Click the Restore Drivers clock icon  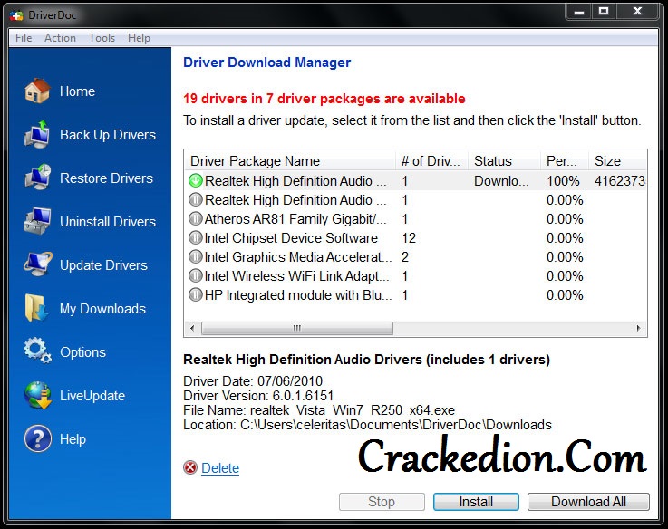37,178
